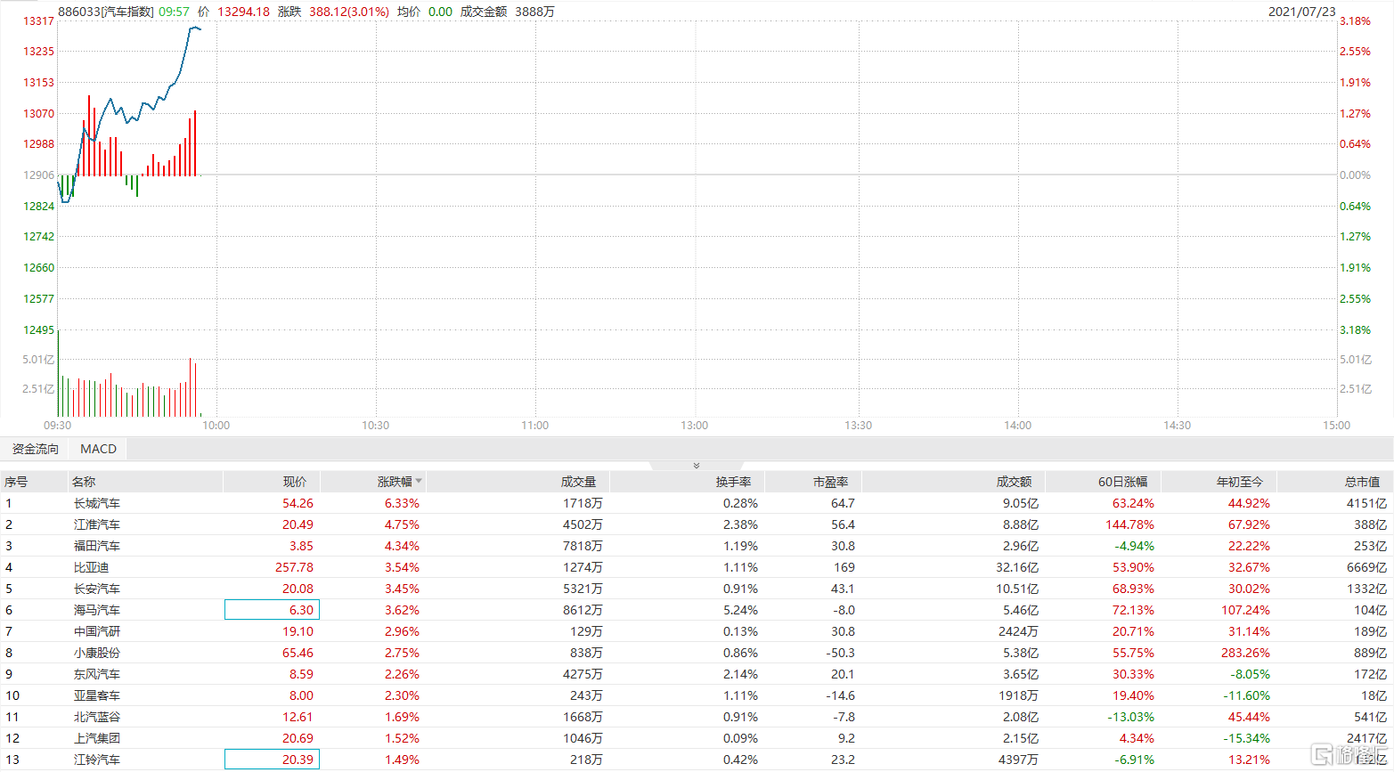Viewport: 1394px width, 772px height.
Task: Sort by the 60日涨幅 column header
Action: pos(1122,482)
